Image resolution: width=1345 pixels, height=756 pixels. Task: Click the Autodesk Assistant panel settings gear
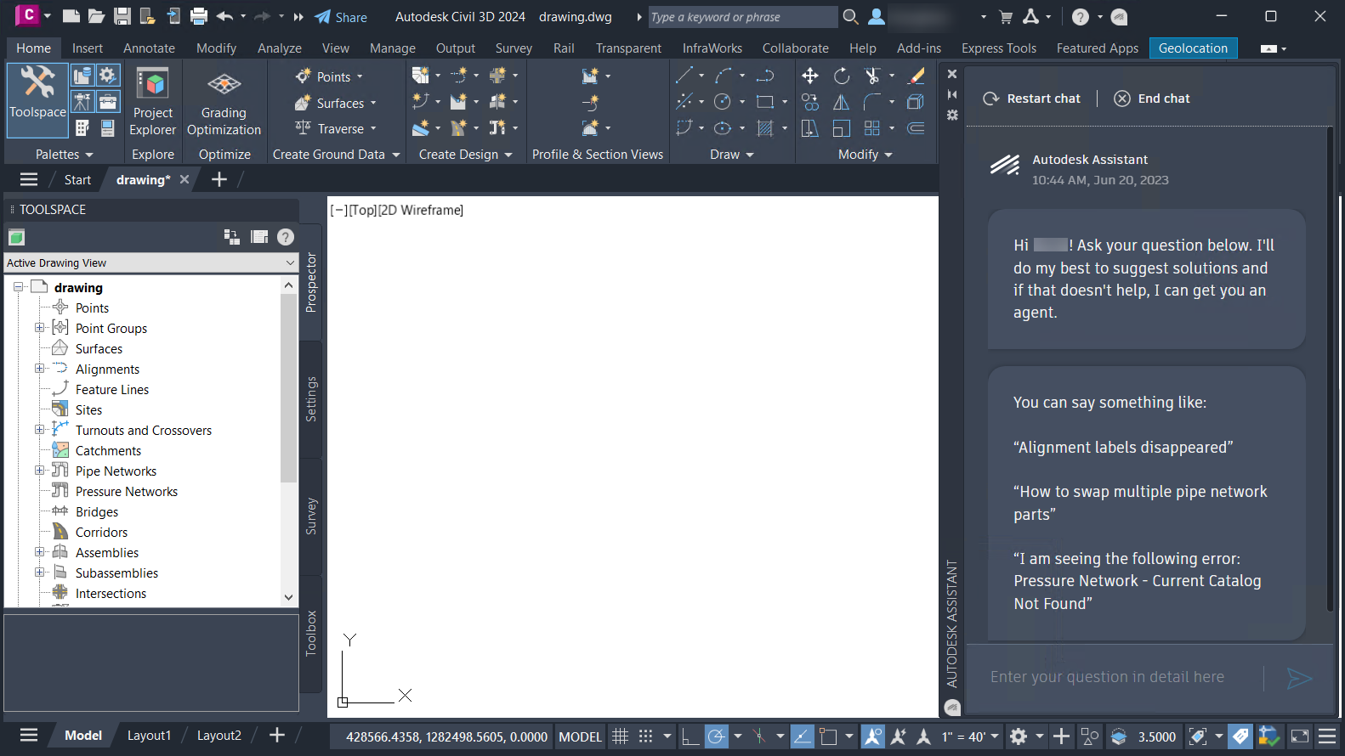(x=952, y=115)
